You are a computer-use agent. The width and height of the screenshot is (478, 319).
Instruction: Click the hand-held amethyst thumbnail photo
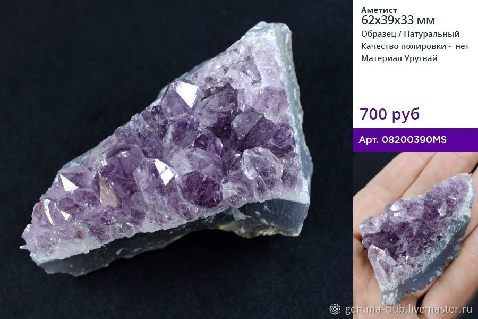coord(415,235)
